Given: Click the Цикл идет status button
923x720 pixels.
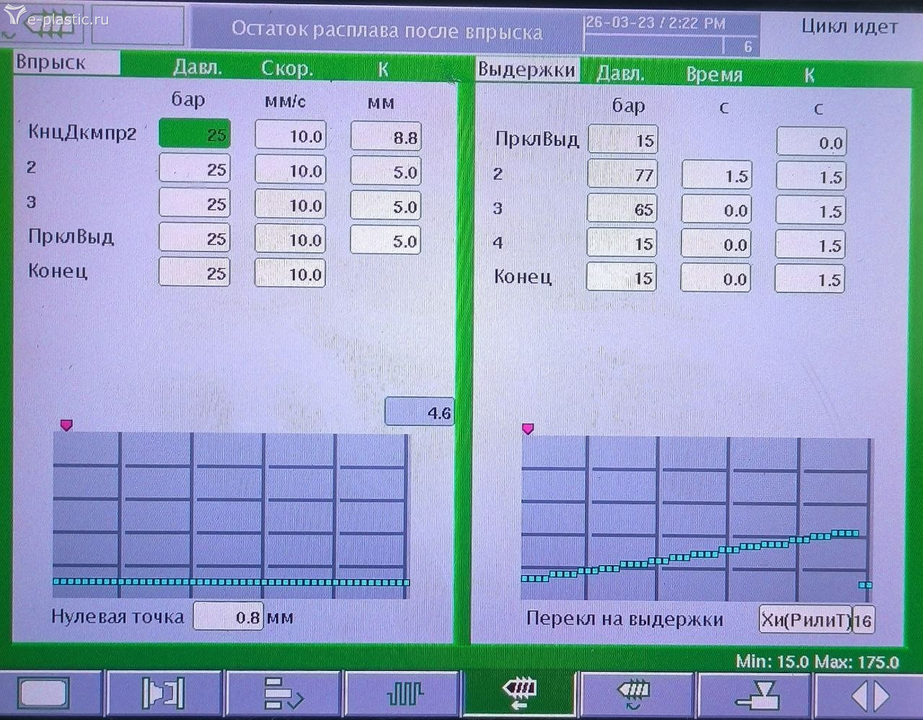Looking at the screenshot, I should click(x=849, y=27).
